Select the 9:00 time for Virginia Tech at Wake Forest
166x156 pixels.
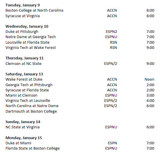point(150,47)
